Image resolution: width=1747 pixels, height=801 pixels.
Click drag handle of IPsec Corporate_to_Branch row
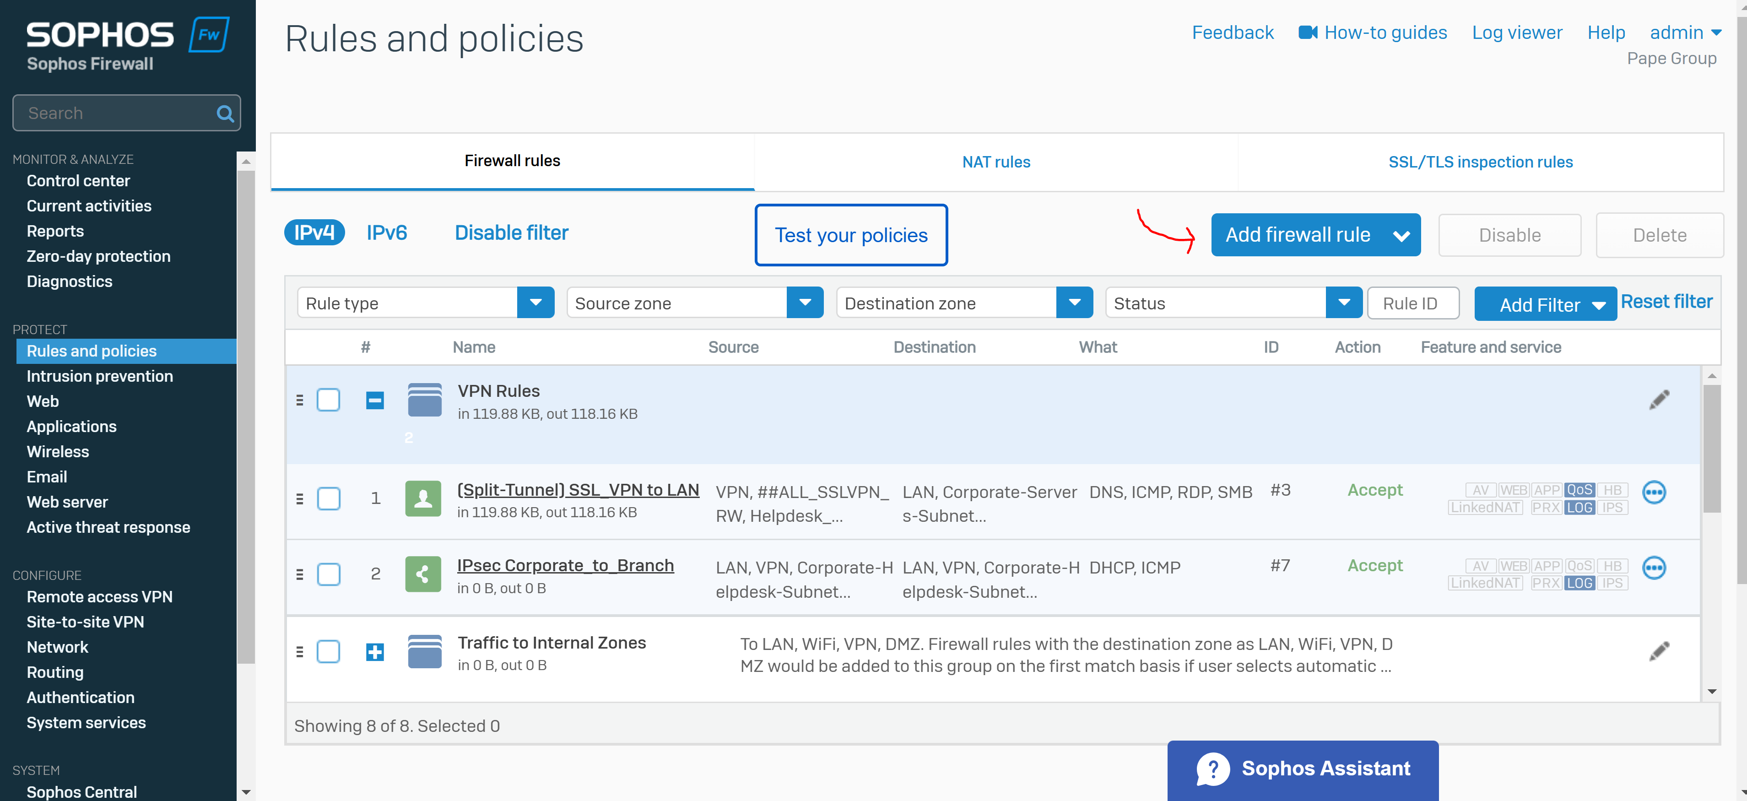[300, 574]
